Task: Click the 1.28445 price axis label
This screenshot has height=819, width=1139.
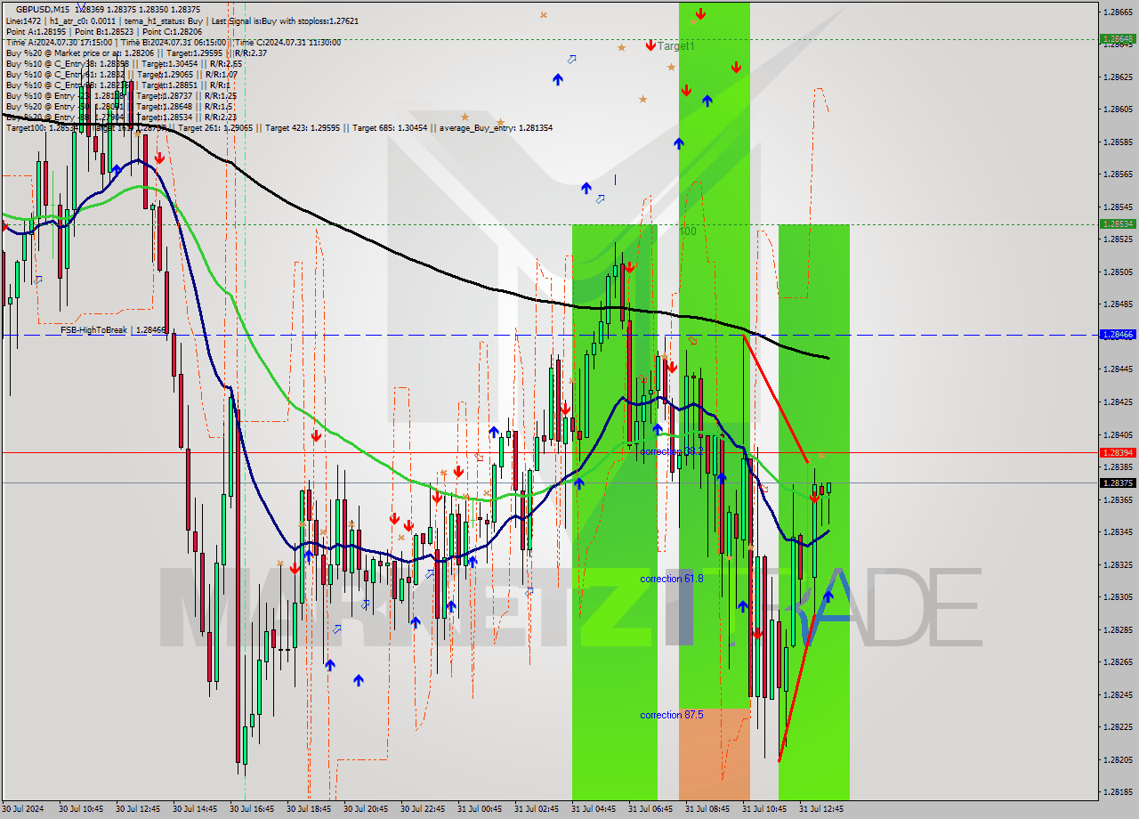Action: pyautogui.click(x=1118, y=369)
